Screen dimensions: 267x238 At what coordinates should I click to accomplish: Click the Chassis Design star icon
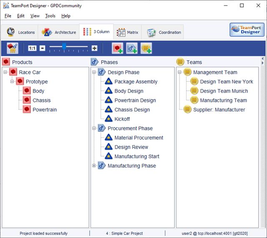pyautogui.click(x=108, y=109)
